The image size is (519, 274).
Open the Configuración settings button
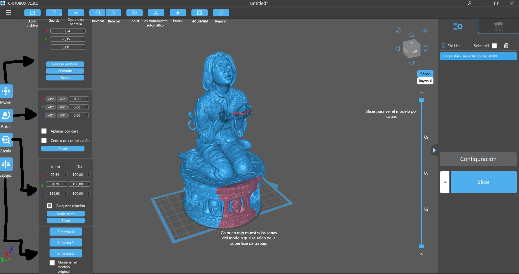(478, 159)
